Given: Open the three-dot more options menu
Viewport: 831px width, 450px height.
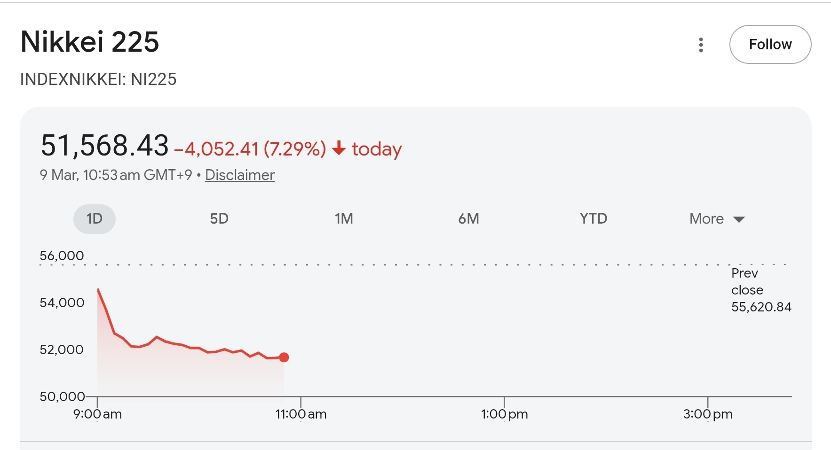Looking at the screenshot, I should 701,45.
